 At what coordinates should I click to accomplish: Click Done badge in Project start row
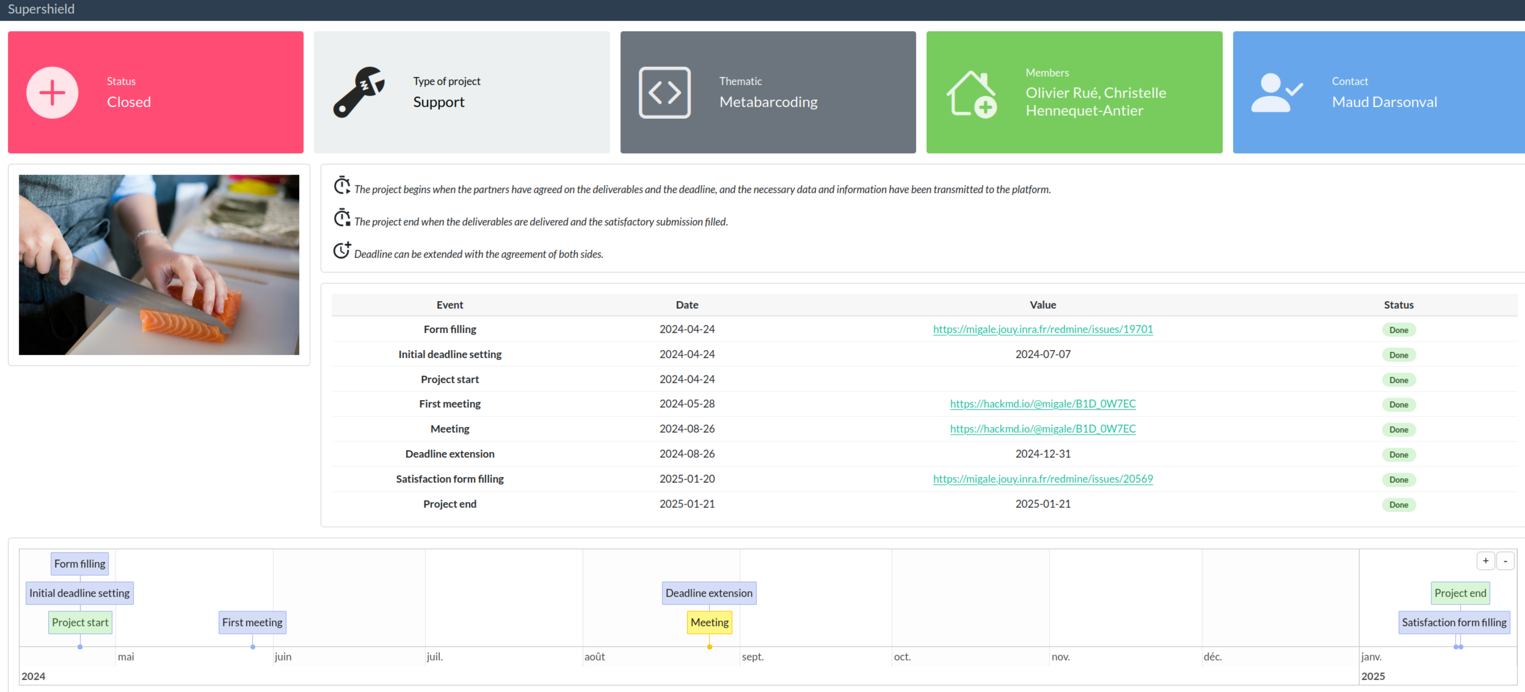(x=1398, y=379)
